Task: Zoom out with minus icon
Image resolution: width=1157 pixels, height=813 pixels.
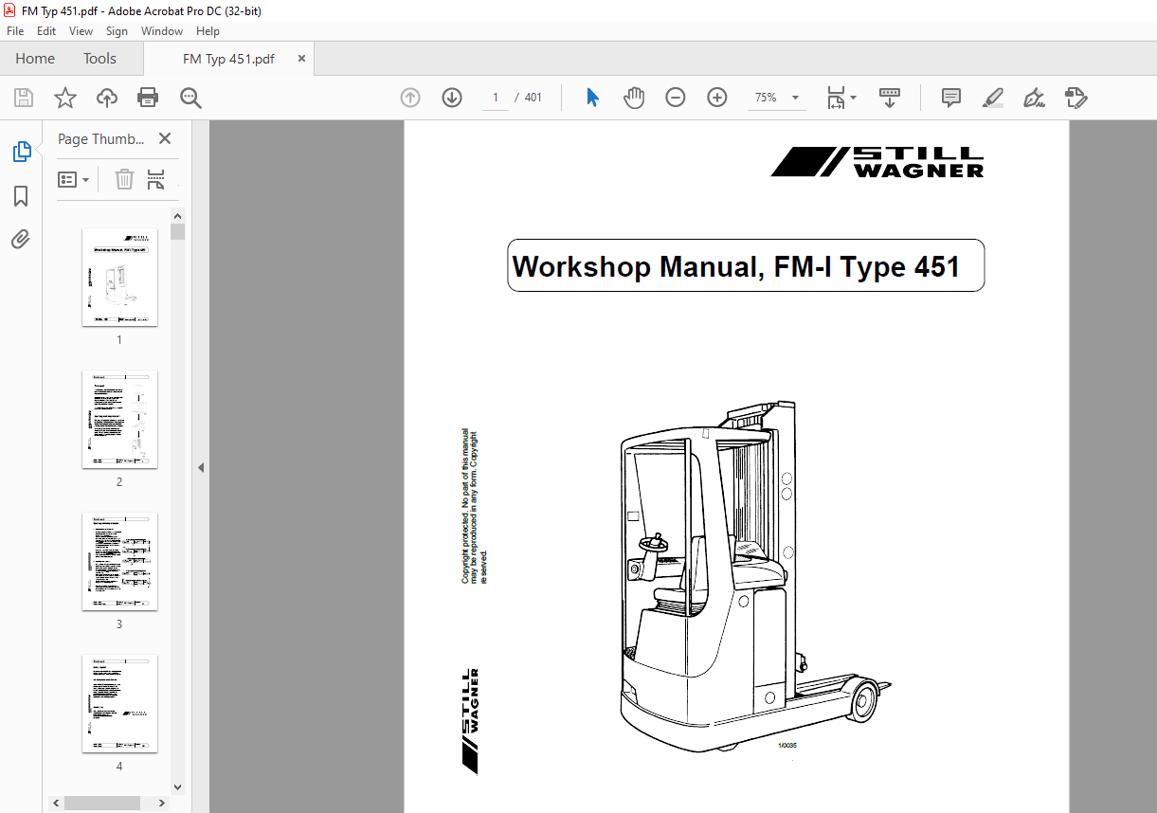Action: tap(676, 98)
